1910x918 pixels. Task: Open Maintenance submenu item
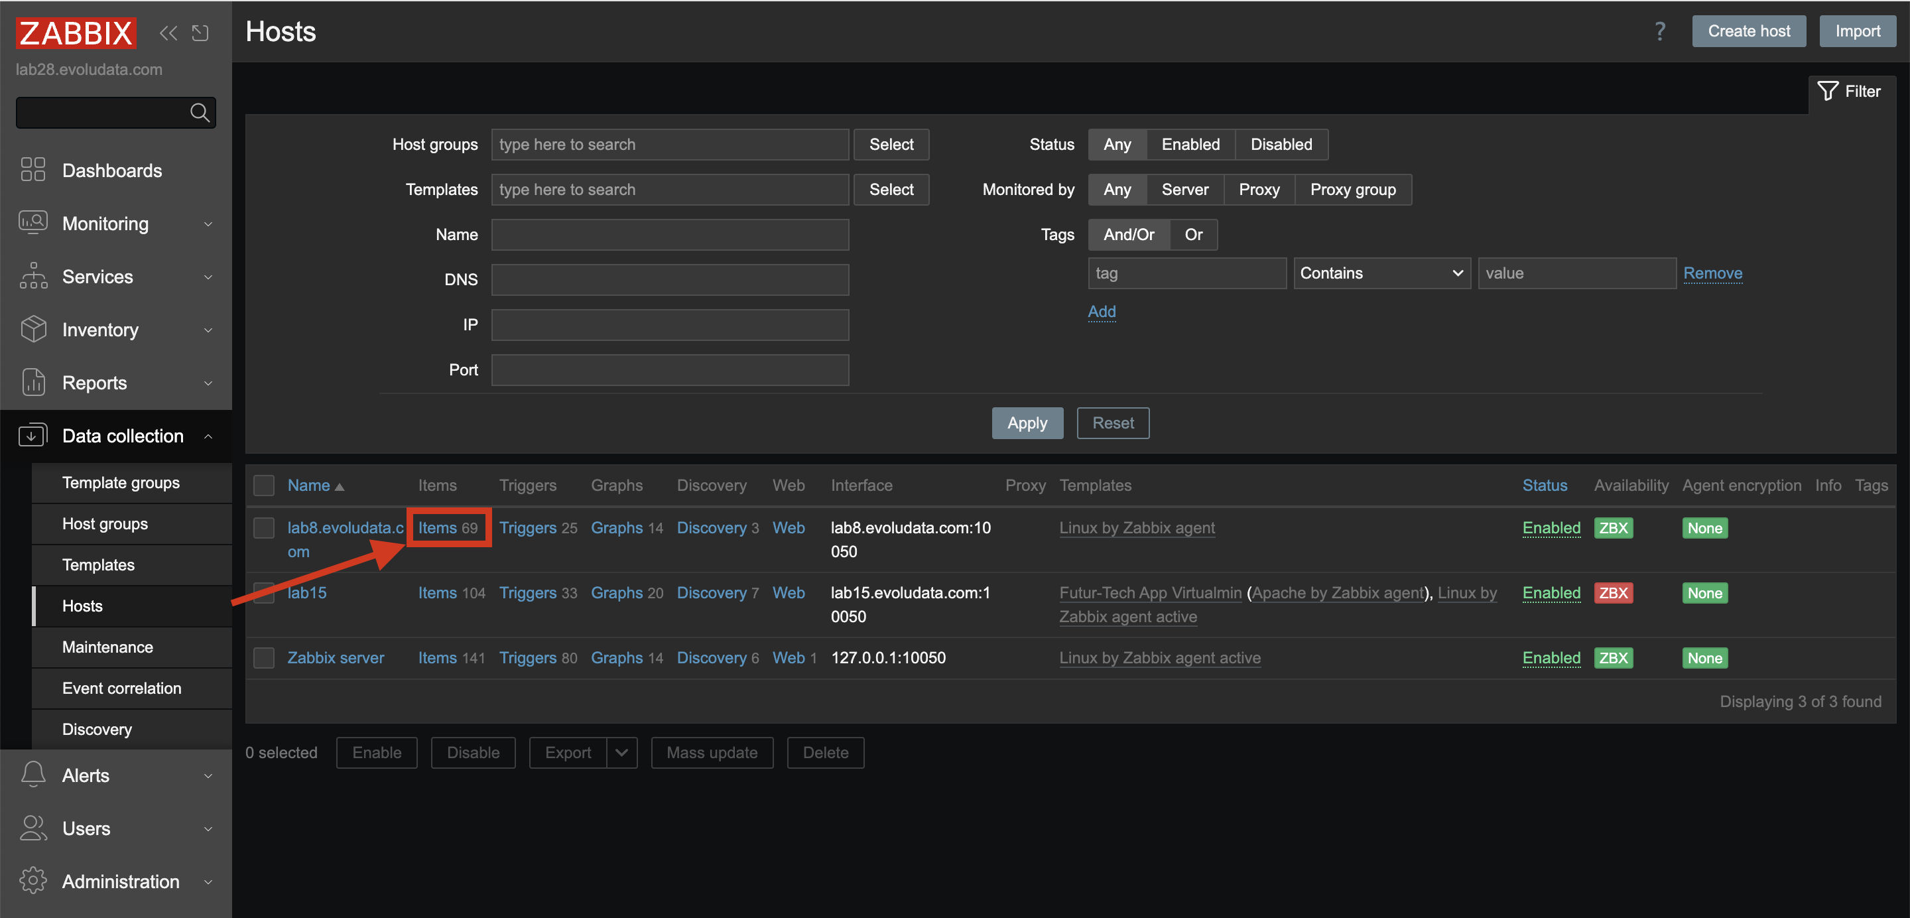pyautogui.click(x=132, y=647)
